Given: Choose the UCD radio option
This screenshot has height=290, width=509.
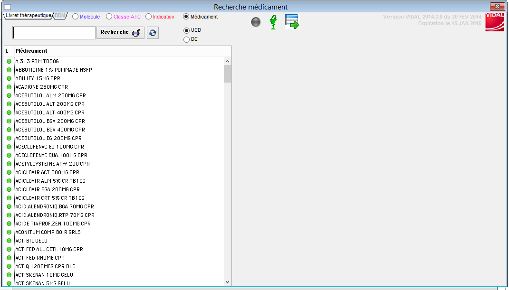Looking at the screenshot, I should pos(186,30).
